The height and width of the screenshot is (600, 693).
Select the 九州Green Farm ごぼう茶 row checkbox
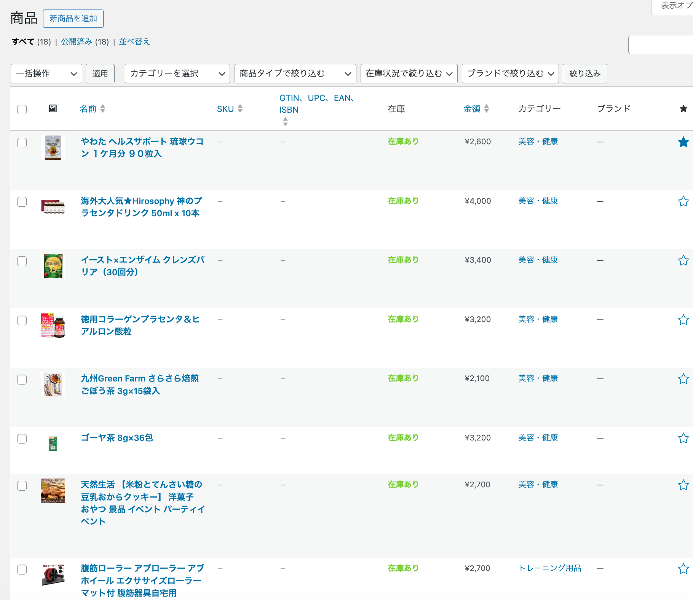point(22,380)
